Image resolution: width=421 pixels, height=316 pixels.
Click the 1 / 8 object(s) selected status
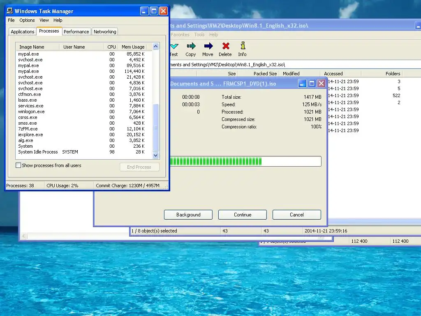click(154, 231)
